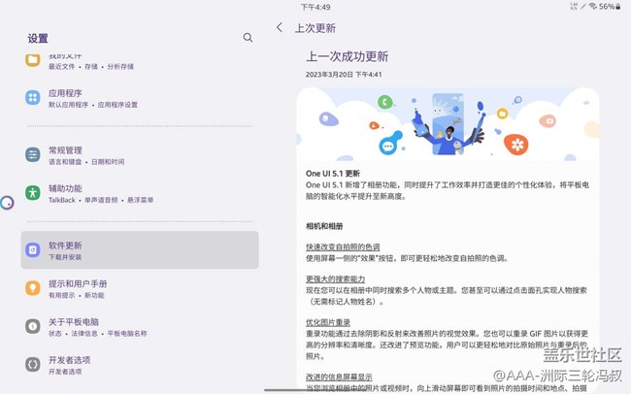631x394 pixels.
Task: Tap the 上一次成功更新 heading
Action: pyautogui.click(x=348, y=56)
